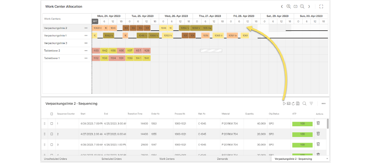Image resolution: width=371 pixels, height=163 pixels.
Task: Switch to the Unscheduled Orders tab
Action: [55, 159]
